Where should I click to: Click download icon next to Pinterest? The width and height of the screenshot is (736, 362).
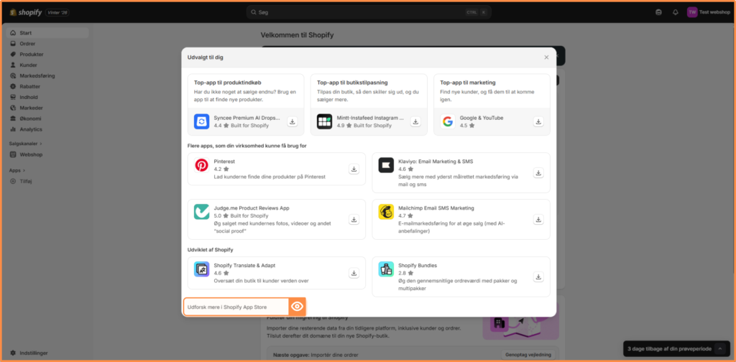(x=354, y=170)
